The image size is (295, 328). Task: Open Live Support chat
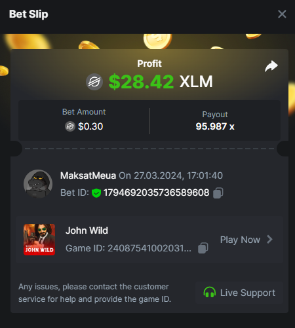[239, 293]
